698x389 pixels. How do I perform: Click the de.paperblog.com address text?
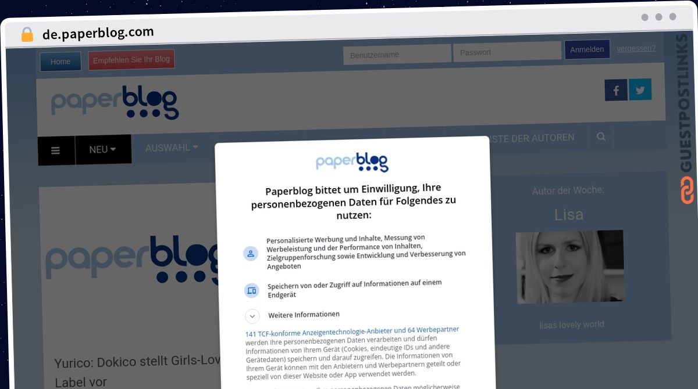(x=98, y=33)
